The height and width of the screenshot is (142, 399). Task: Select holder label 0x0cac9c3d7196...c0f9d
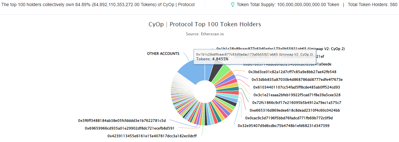coord(289,118)
